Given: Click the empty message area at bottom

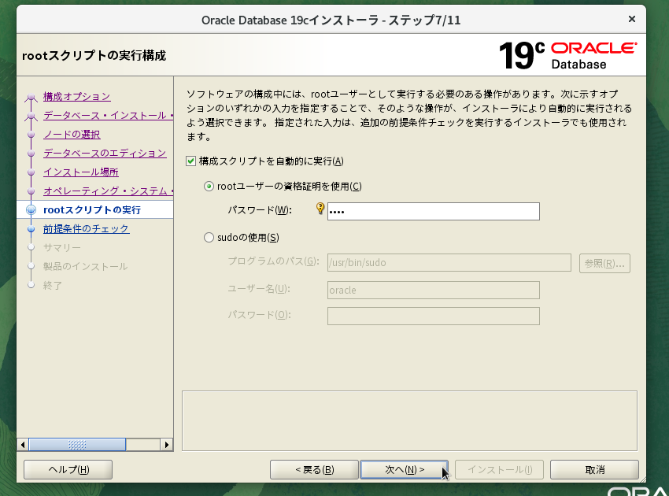Looking at the screenshot, I should point(409,421).
